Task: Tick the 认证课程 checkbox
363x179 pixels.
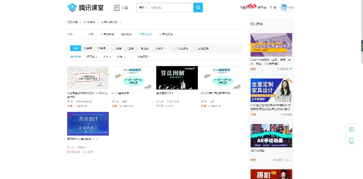Action: (x=175, y=48)
